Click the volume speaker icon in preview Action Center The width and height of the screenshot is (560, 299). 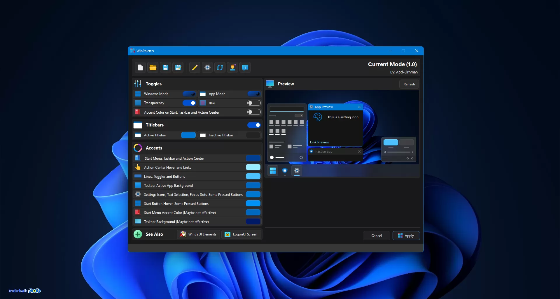pyautogui.click(x=385, y=152)
